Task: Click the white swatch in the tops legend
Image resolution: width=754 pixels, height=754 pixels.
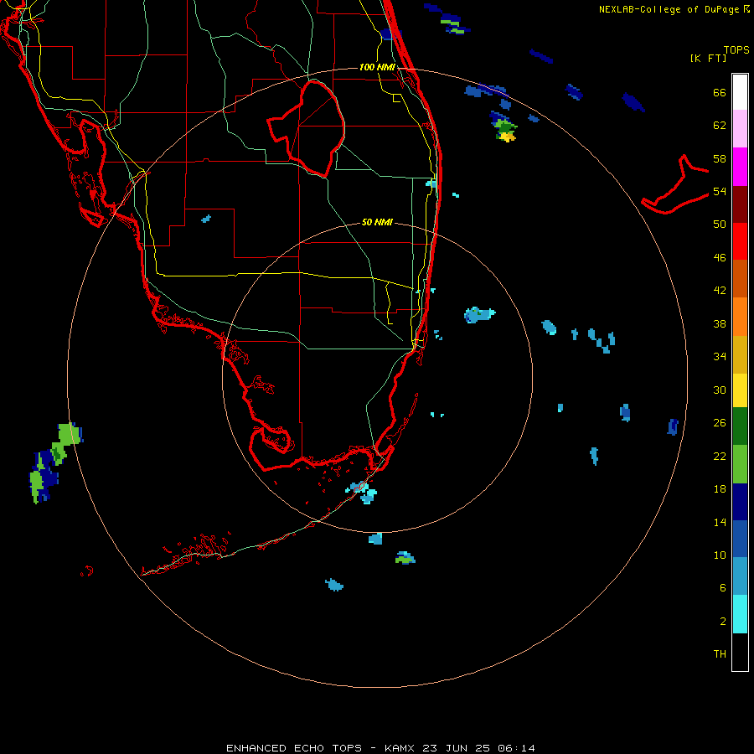Action: point(740,92)
